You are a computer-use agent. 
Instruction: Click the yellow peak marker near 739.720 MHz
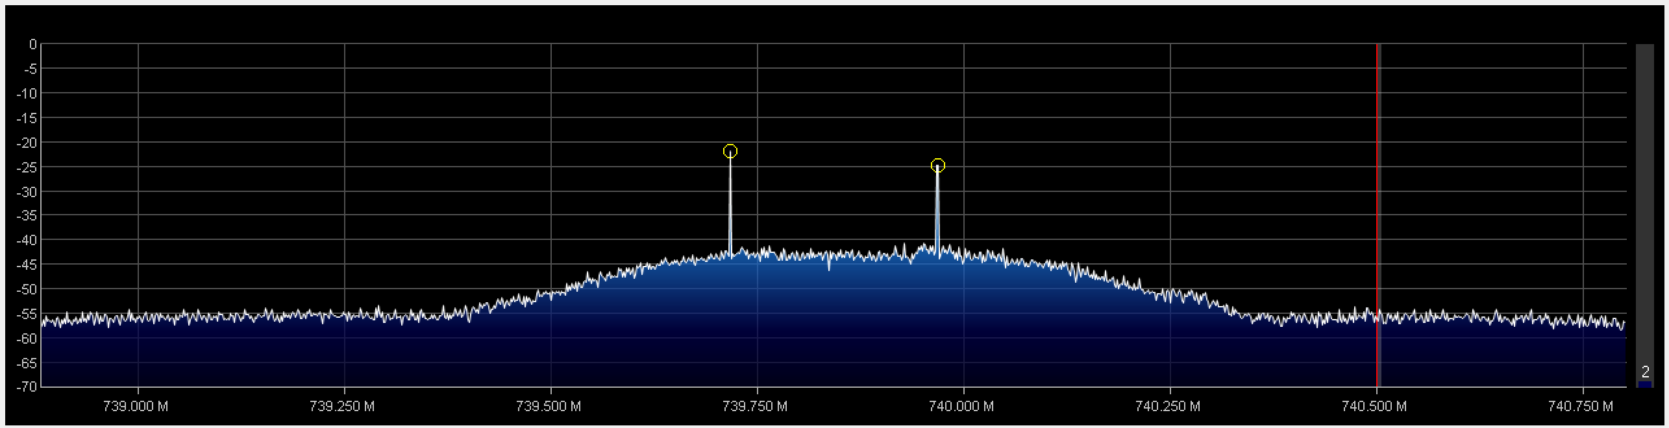[730, 151]
